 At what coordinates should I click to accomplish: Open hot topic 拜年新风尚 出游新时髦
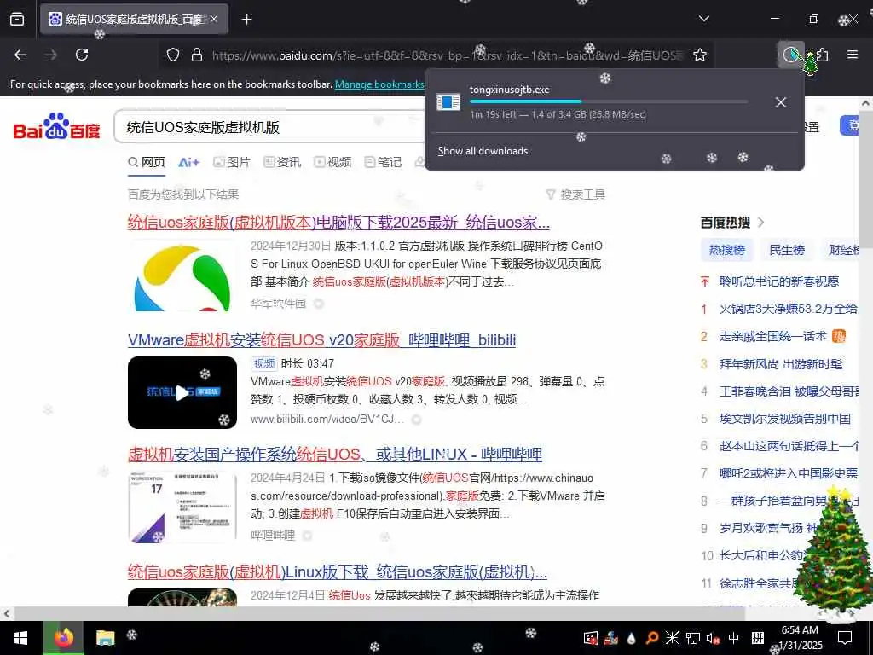tap(781, 364)
